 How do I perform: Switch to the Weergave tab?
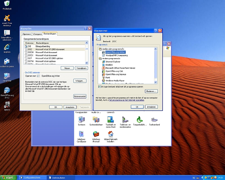[x=37, y=34]
